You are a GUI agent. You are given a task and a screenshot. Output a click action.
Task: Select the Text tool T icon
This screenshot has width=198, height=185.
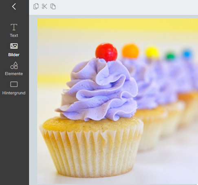pos(14,27)
